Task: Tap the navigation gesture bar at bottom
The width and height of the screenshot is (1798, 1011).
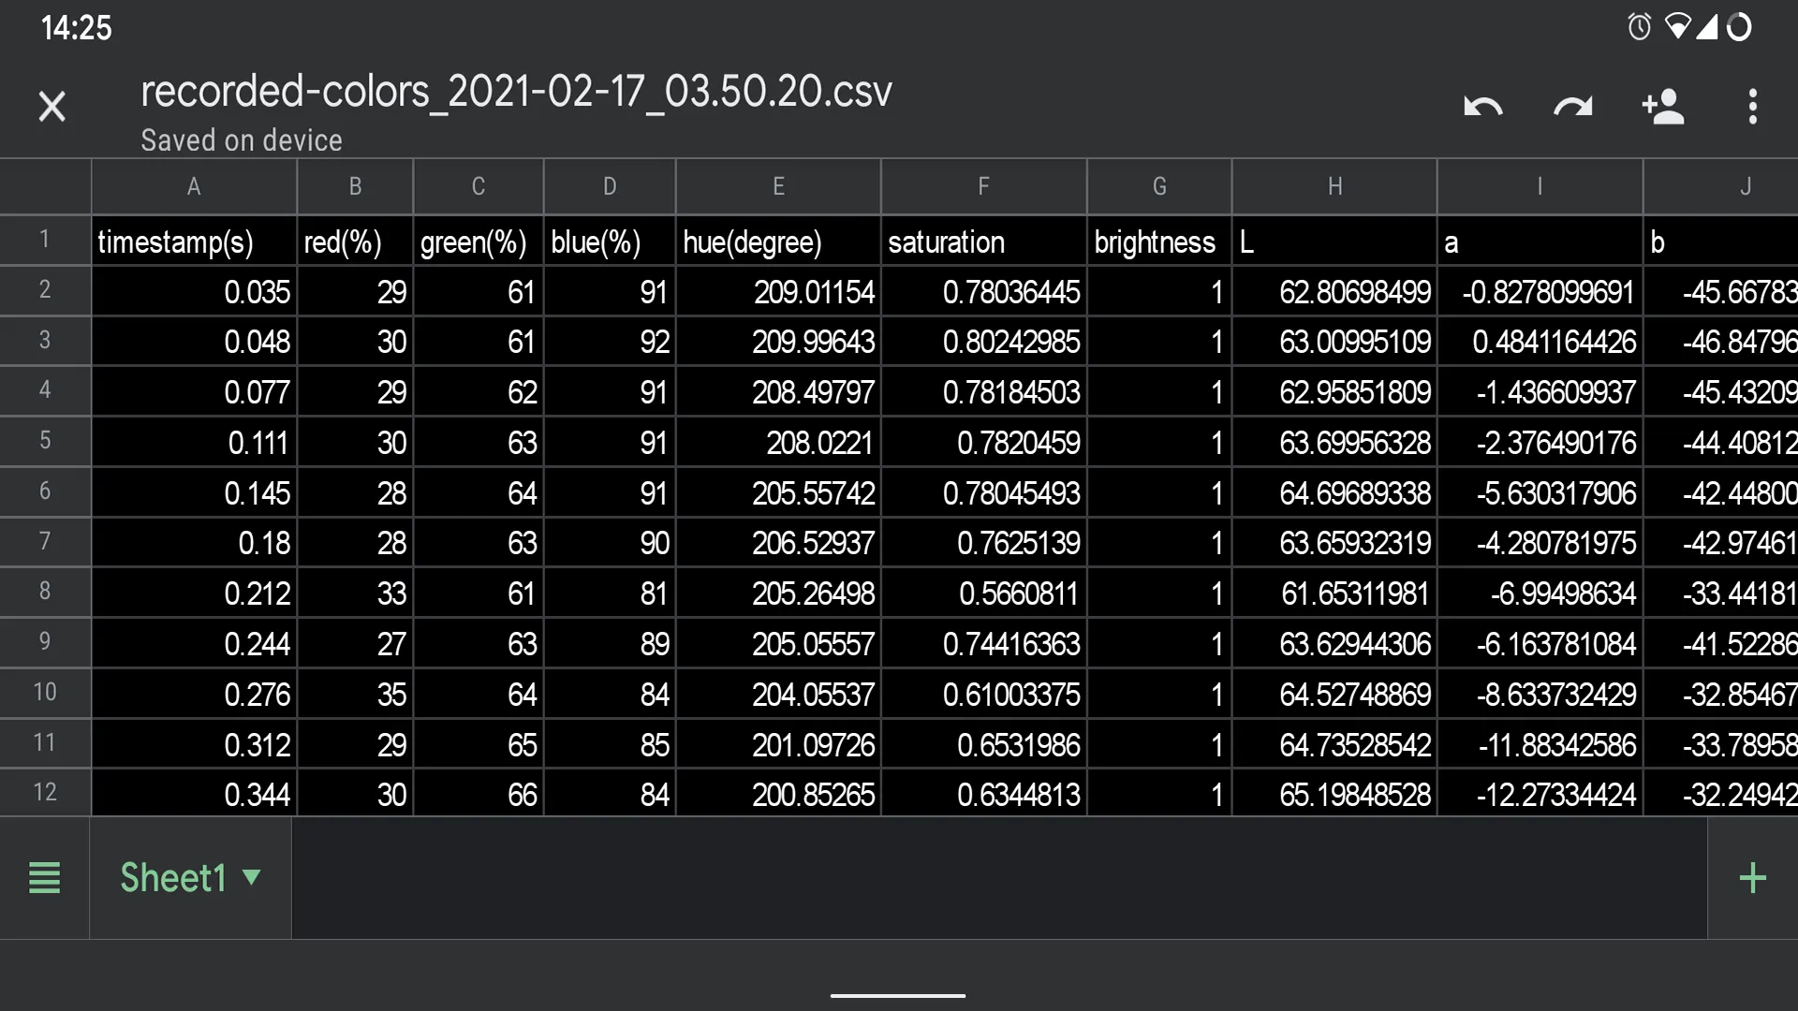Action: [898, 995]
